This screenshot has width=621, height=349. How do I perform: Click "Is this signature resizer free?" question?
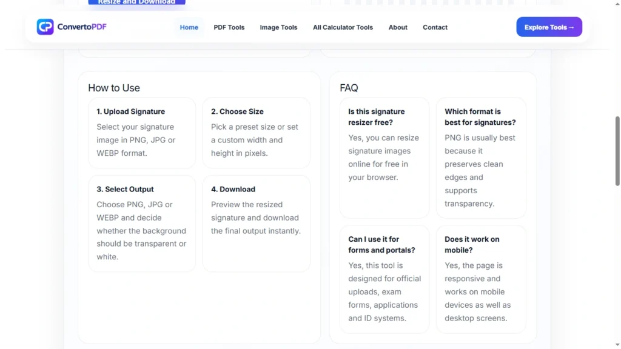click(x=376, y=117)
